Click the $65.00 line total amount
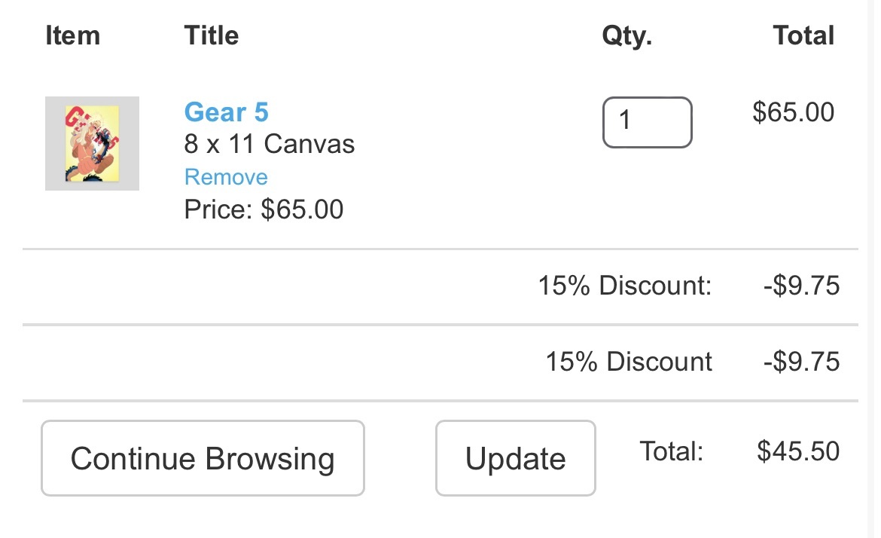 793,112
